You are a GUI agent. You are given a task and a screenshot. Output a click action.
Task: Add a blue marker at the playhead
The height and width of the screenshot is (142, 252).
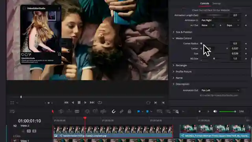point(147,111)
